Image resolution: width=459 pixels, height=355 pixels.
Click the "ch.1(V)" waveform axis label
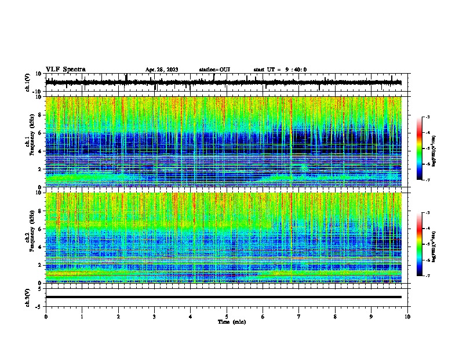pyautogui.click(x=28, y=82)
